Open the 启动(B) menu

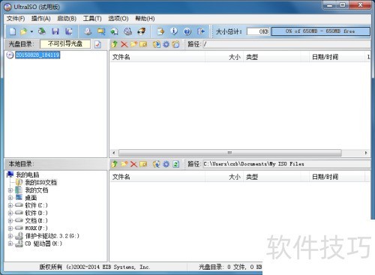pyautogui.click(x=67, y=19)
